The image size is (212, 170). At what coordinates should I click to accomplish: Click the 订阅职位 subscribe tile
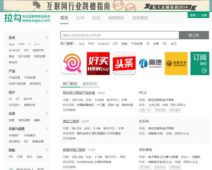click(200, 63)
